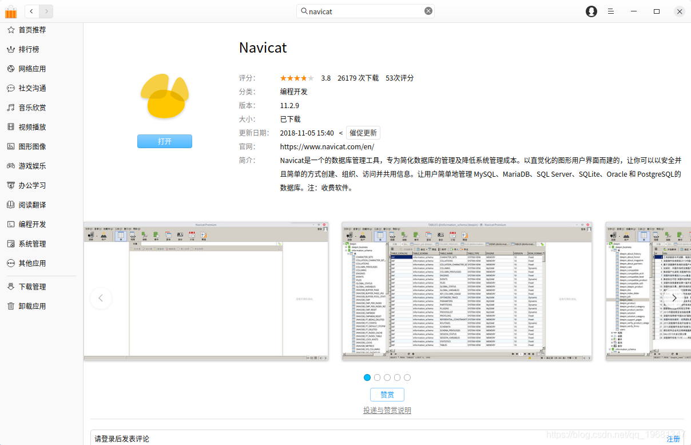Viewport: 691px width, 445px height.
Task: Select the fourth carousel page dot
Action: click(x=397, y=378)
